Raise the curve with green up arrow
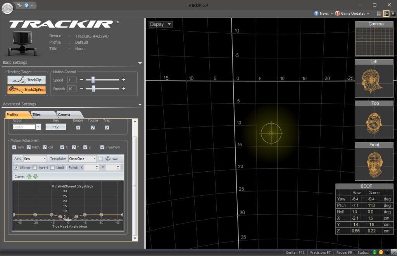397x256 pixels. [29, 176]
